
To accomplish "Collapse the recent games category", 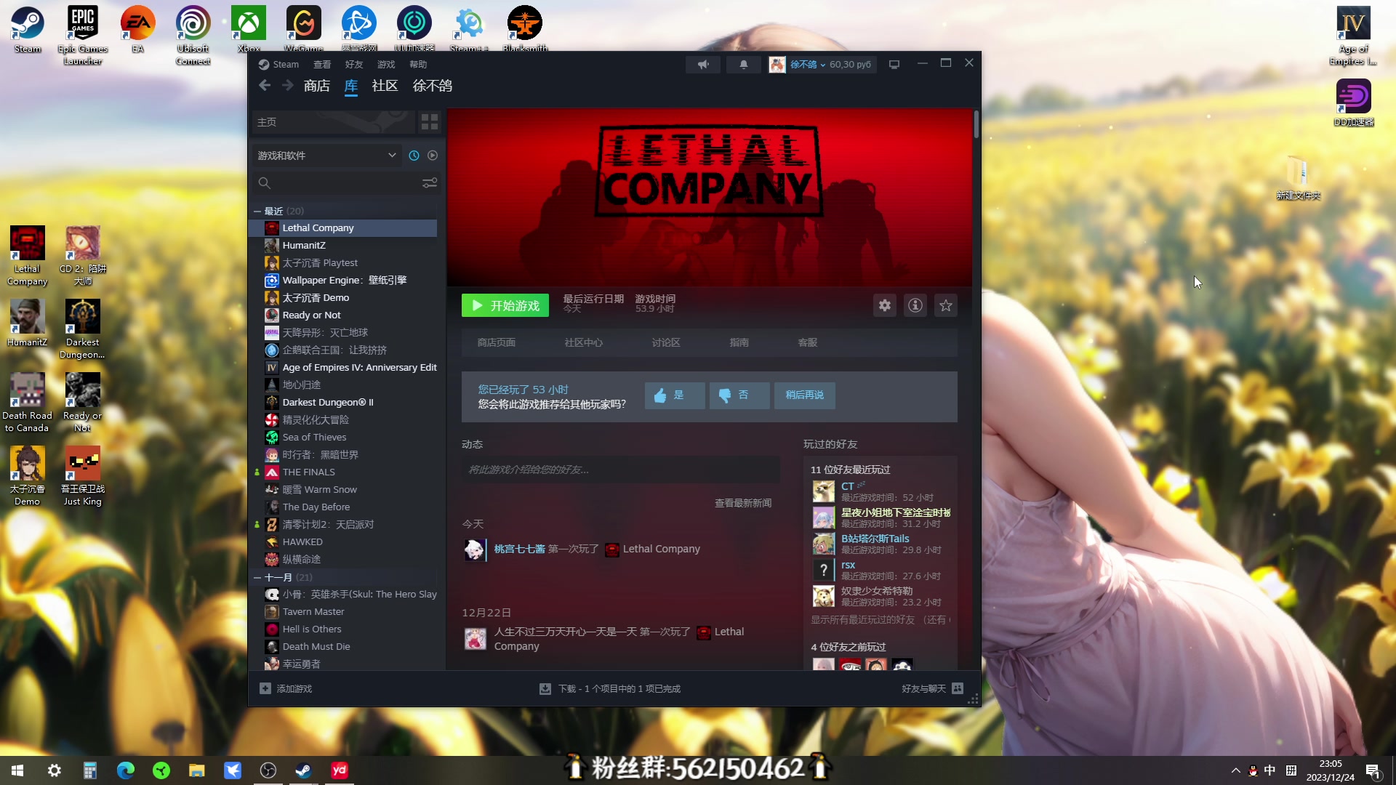I will [x=257, y=211].
